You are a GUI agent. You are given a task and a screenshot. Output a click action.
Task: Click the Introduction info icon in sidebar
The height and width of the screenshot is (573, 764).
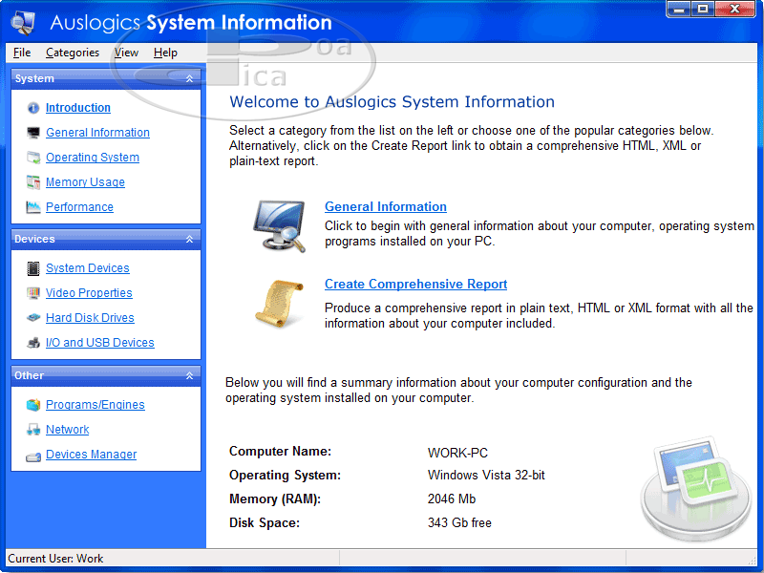click(x=33, y=108)
